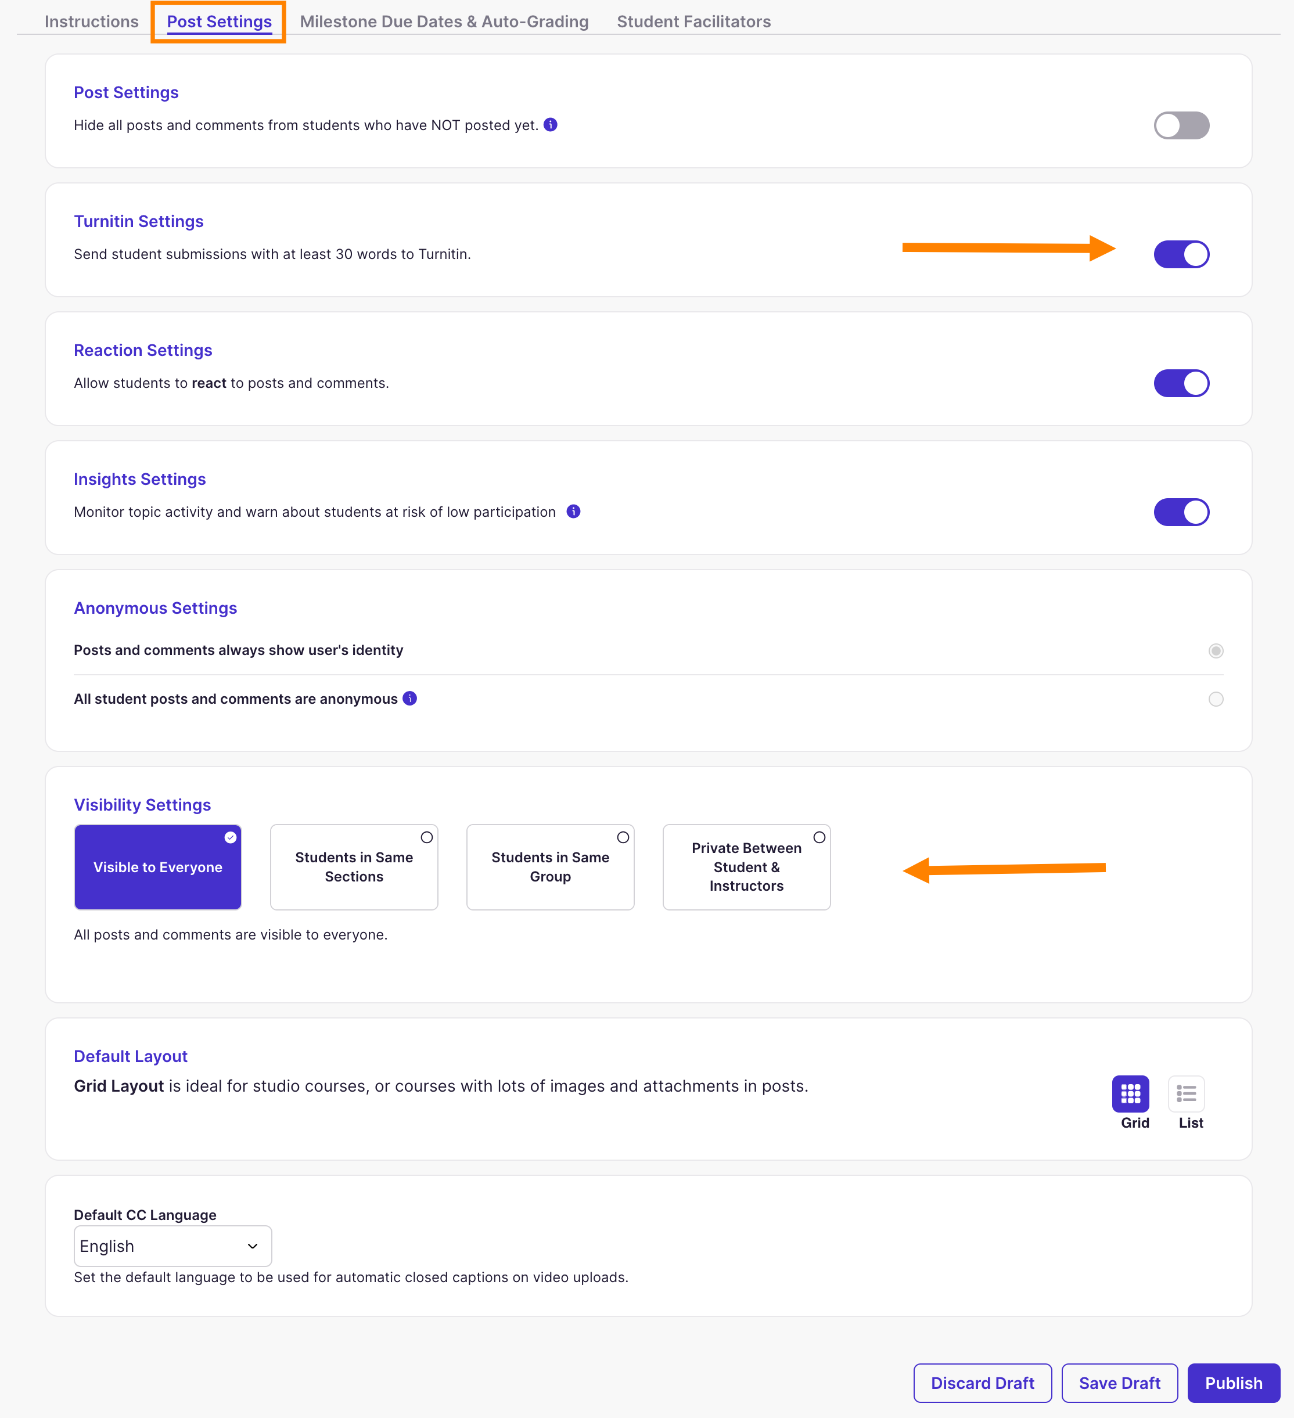Click info icon beside anonymous posts option

[x=409, y=699]
